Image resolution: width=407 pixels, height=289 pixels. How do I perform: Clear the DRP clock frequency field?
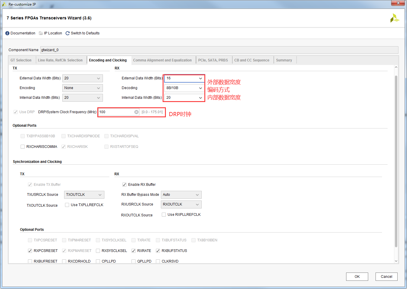136,112
